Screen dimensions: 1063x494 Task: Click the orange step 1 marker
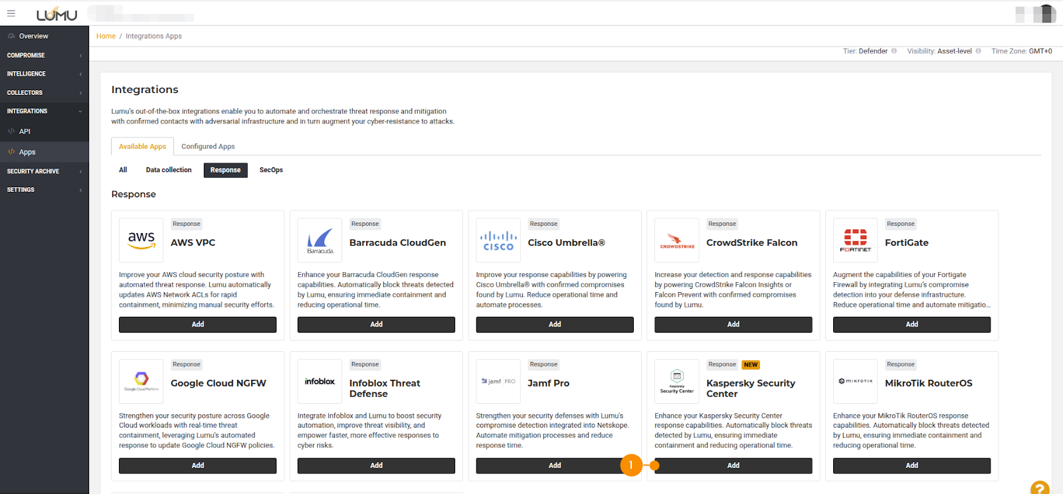(x=630, y=465)
